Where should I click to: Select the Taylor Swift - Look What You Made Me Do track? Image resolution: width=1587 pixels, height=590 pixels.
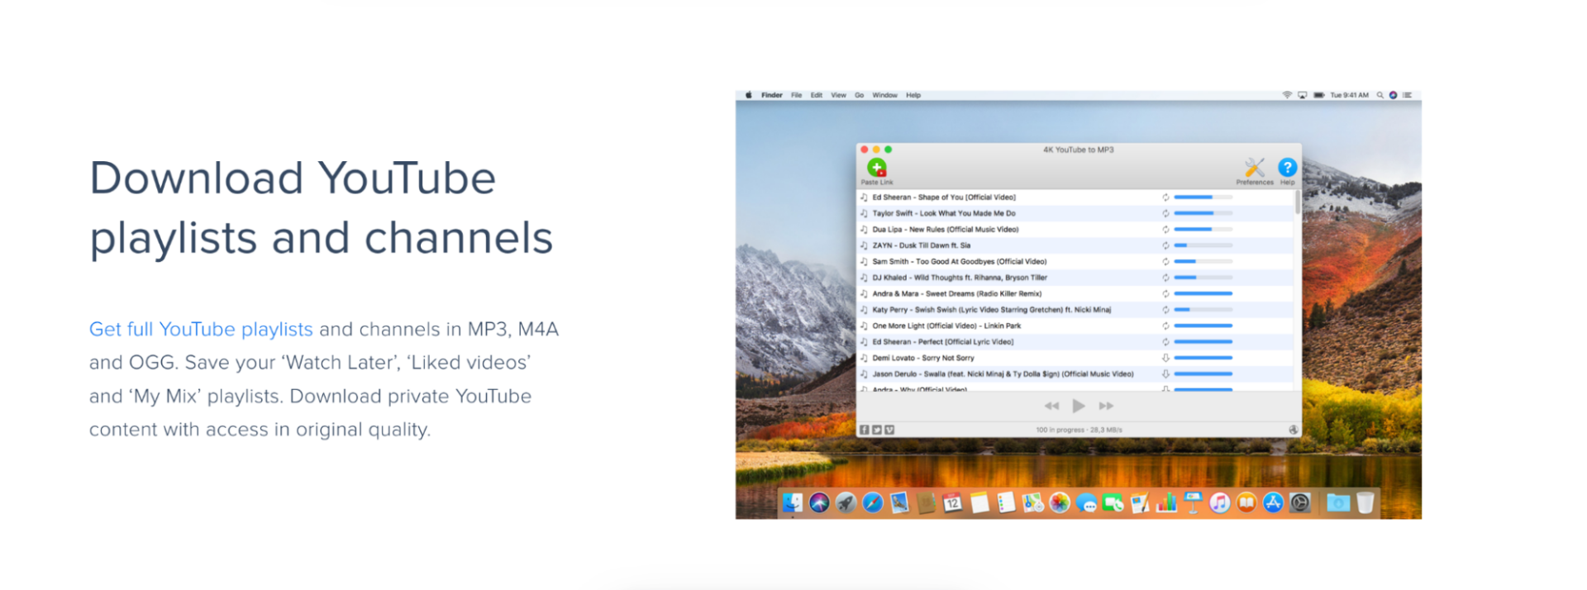click(x=944, y=213)
